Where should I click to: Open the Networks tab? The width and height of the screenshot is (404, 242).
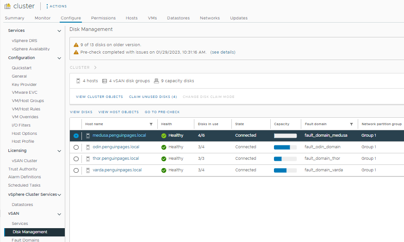pos(210,18)
